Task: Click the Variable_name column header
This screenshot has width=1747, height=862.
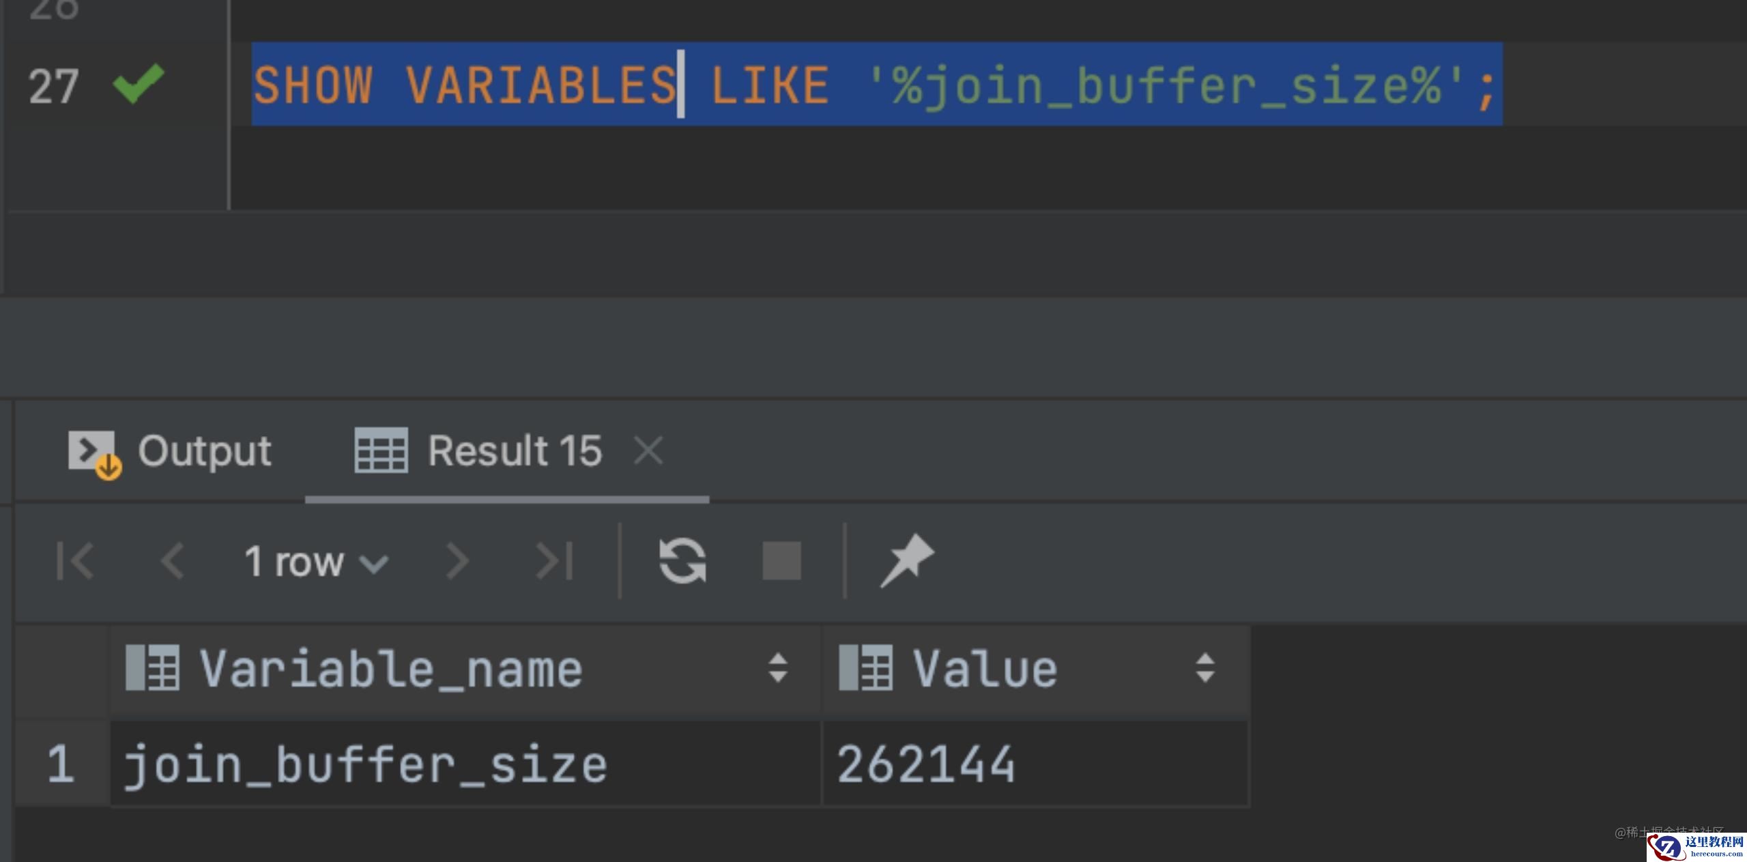Action: pyautogui.click(x=390, y=669)
